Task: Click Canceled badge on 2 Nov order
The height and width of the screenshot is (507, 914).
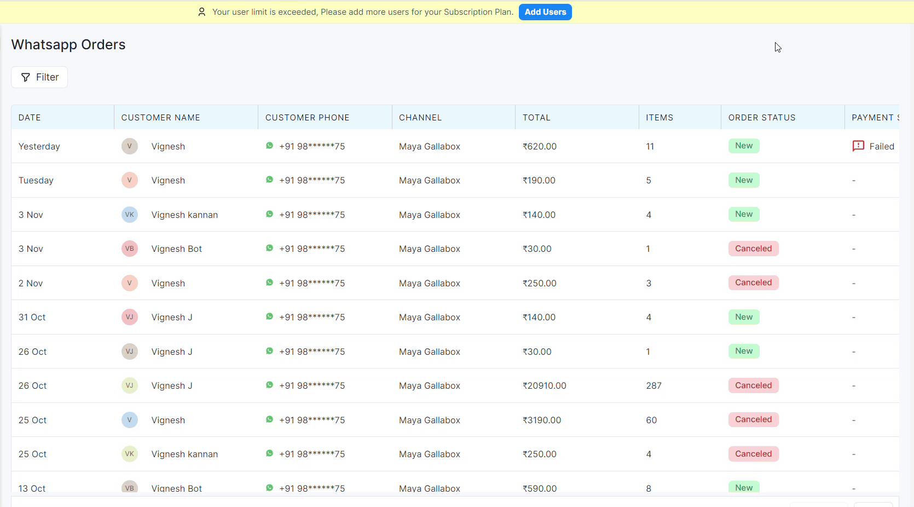Action: click(753, 283)
